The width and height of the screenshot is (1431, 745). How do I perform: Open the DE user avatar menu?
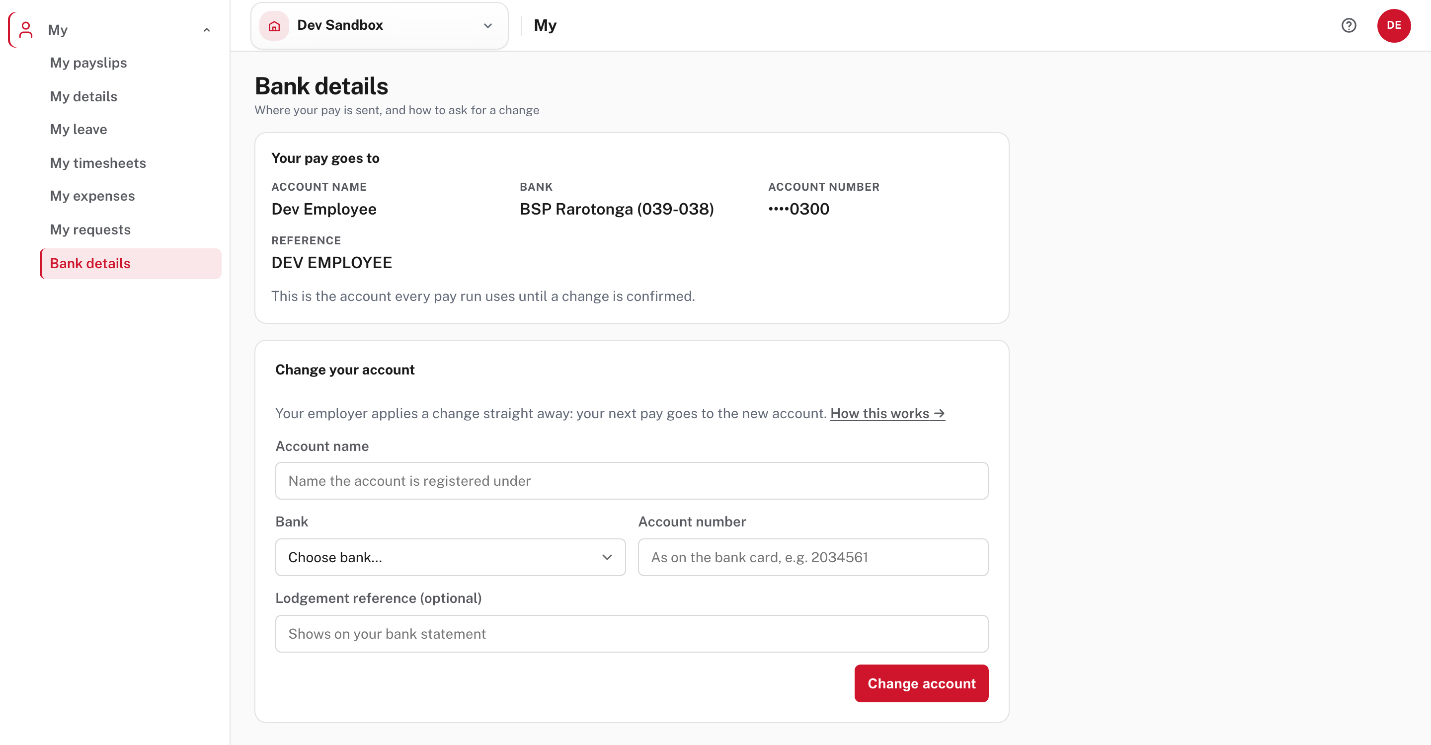tap(1393, 25)
